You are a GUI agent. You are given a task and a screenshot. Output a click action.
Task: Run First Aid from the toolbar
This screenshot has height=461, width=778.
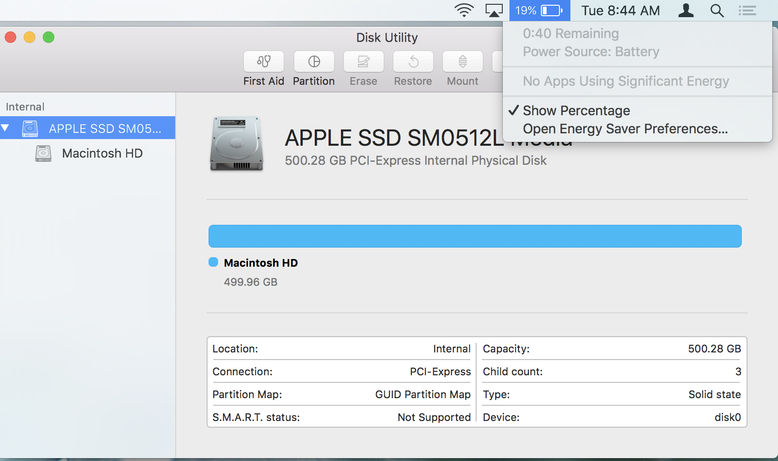click(264, 61)
